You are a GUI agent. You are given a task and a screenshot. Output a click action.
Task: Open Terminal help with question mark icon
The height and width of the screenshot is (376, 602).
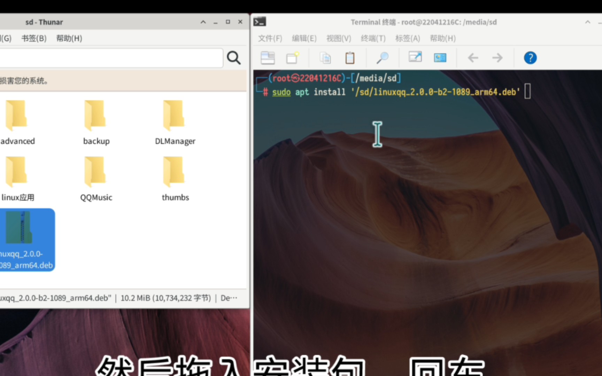click(530, 58)
